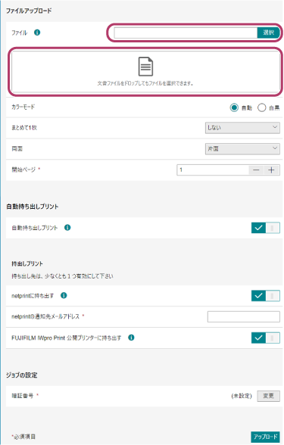Open the まとめて1枚 dropdown
The width and height of the screenshot is (284, 445).
(242, 128)
